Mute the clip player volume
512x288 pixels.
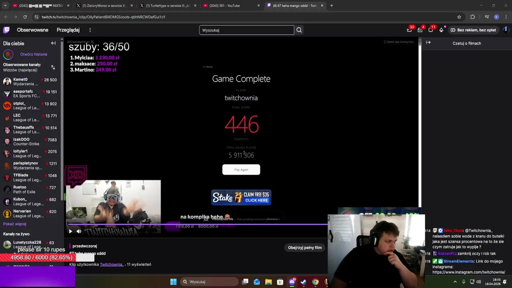tap(79, 231)
